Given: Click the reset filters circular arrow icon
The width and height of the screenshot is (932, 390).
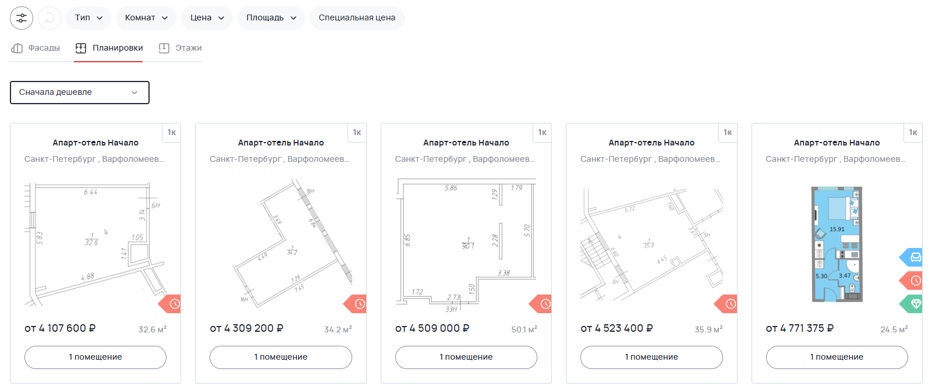Looking at the screenshot, I should tap(49, 18).
